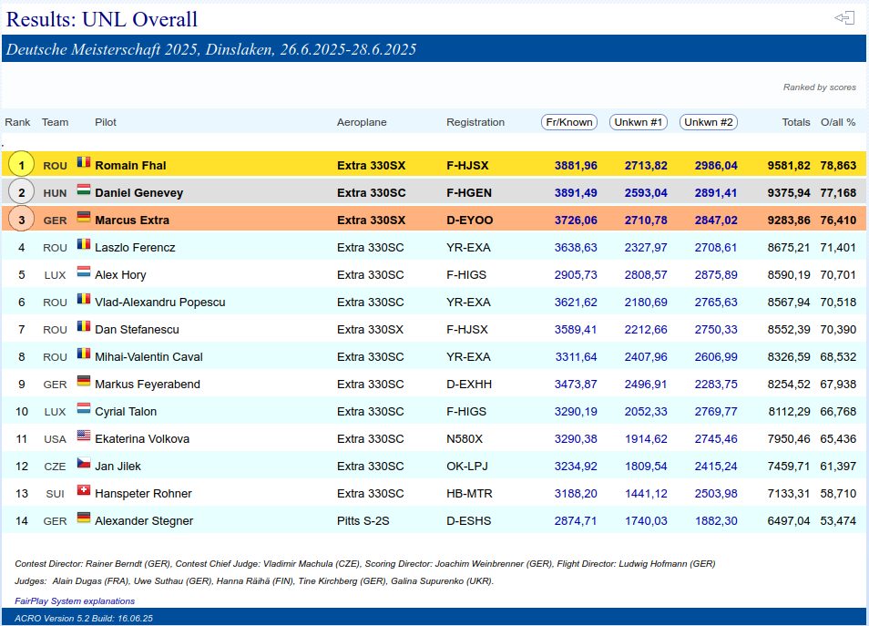Open Romain Fhal's Fr/Known score 3881,96
Image resolution: width=869 pixels, height=626 pixels.
[x=576, y=165]
